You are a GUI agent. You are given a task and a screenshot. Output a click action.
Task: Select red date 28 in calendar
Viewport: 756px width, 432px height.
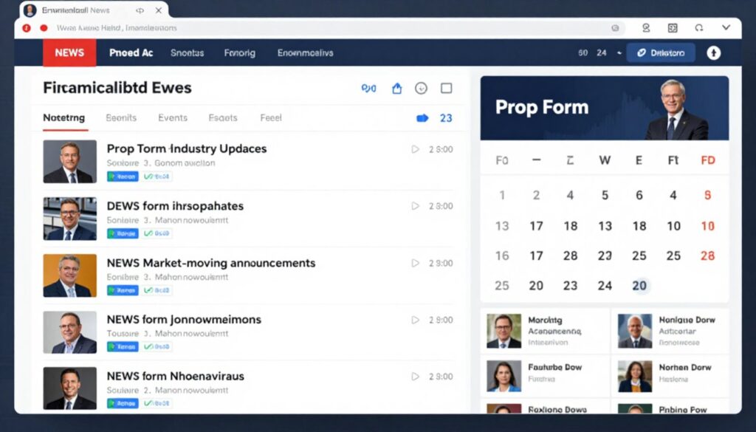(x=707, y=256)
